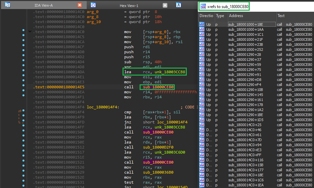Click xref icon for sub_180001000+252 row

(202, 50)
